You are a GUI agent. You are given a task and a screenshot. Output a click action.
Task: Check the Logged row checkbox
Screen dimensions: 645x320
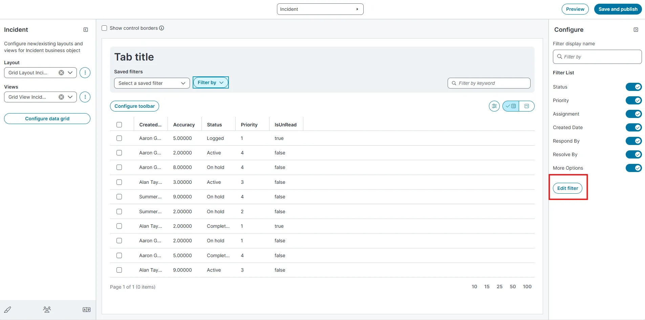[x=119, y=138]
